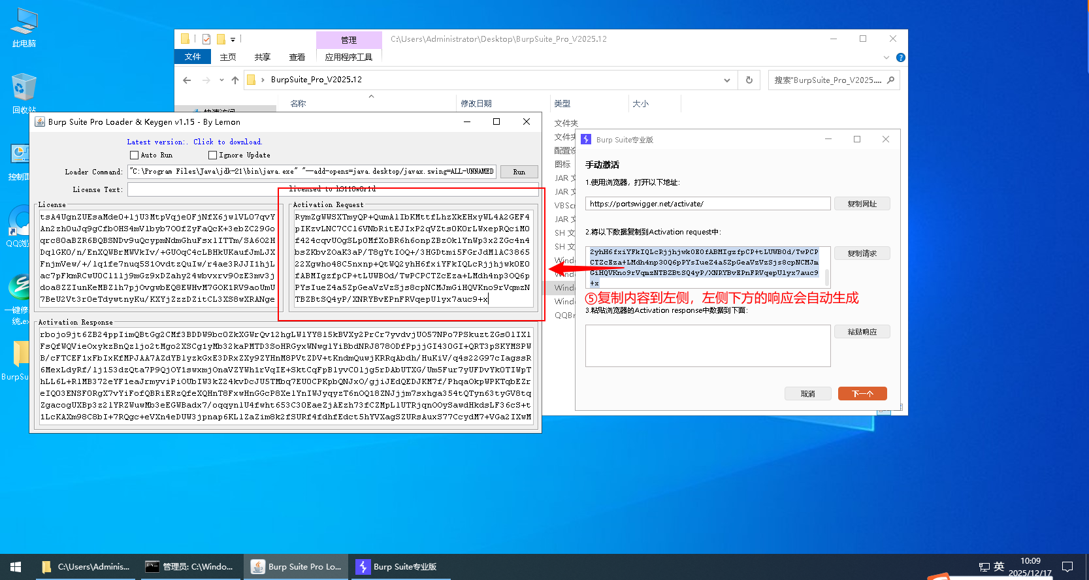Switch to the Administrator command prompt taskbar item

(x=189, y=567)
